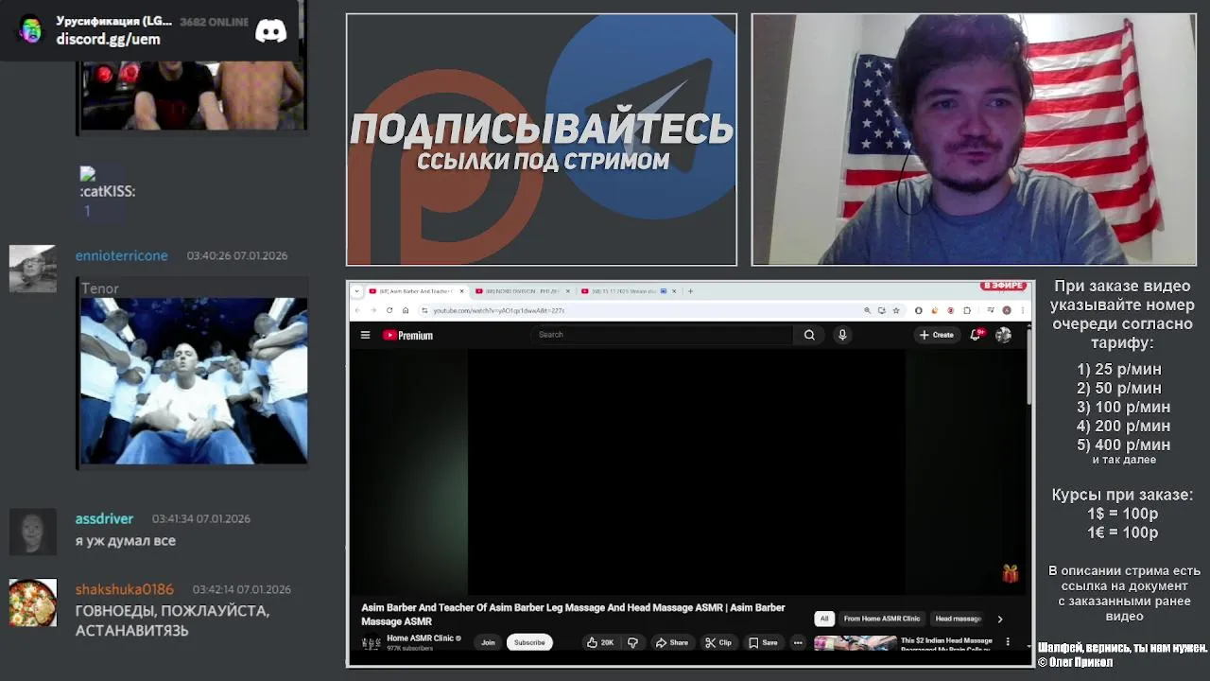Click the Clip button
Viewport: 1210px width, 681px height.
(x=718, y=642)
